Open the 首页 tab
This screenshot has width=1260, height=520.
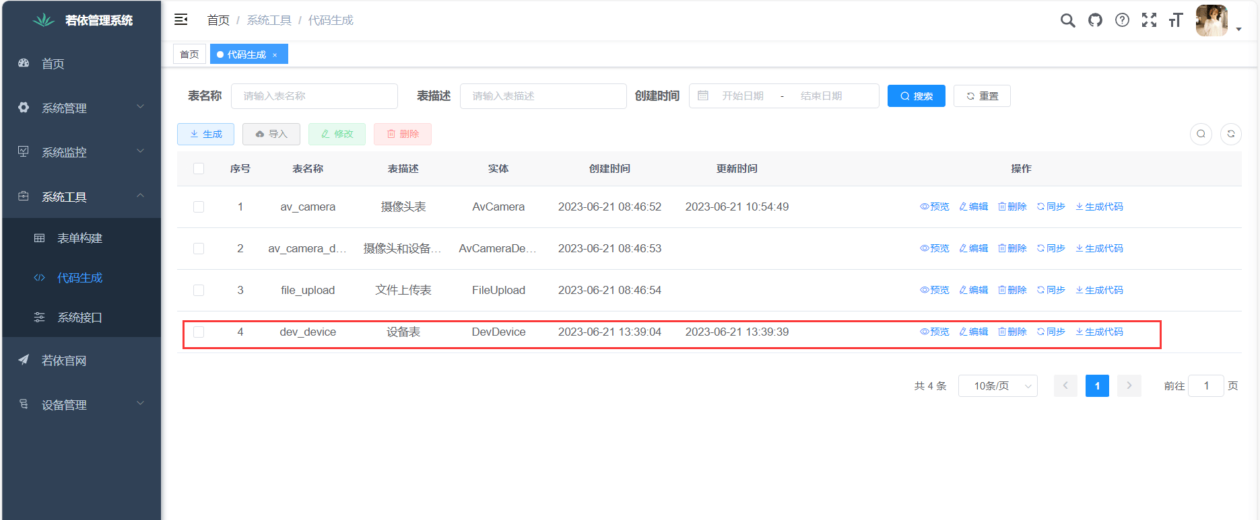(x=189, y=54)
